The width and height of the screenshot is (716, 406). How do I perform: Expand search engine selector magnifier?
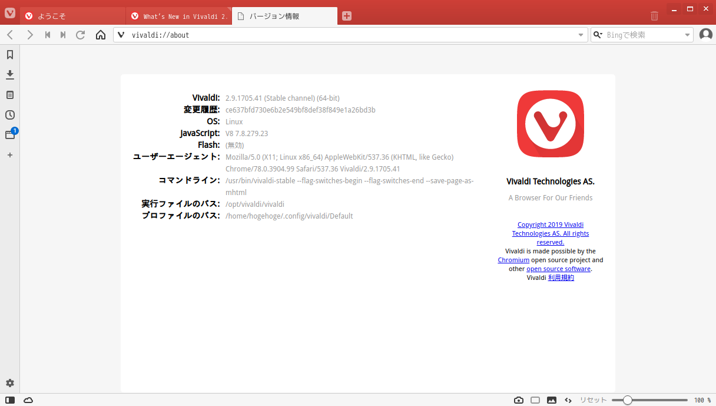598,35
